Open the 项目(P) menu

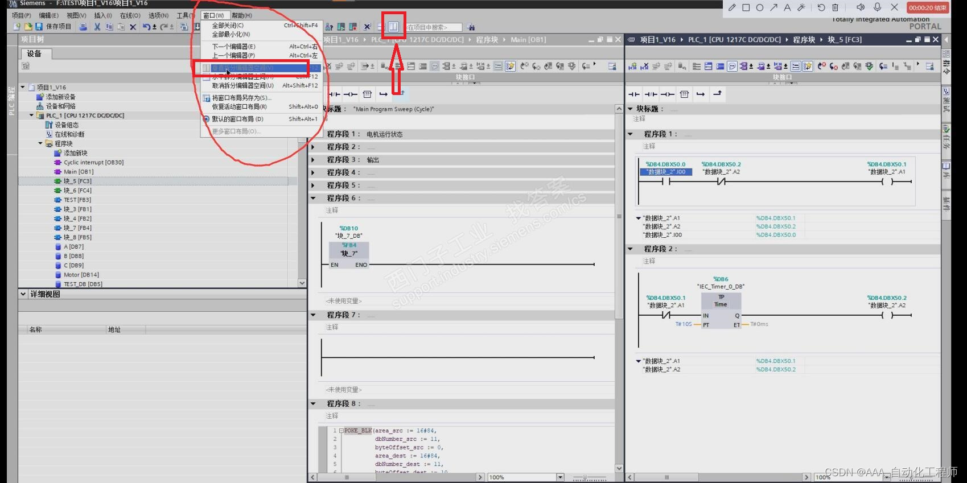[22, 15]
